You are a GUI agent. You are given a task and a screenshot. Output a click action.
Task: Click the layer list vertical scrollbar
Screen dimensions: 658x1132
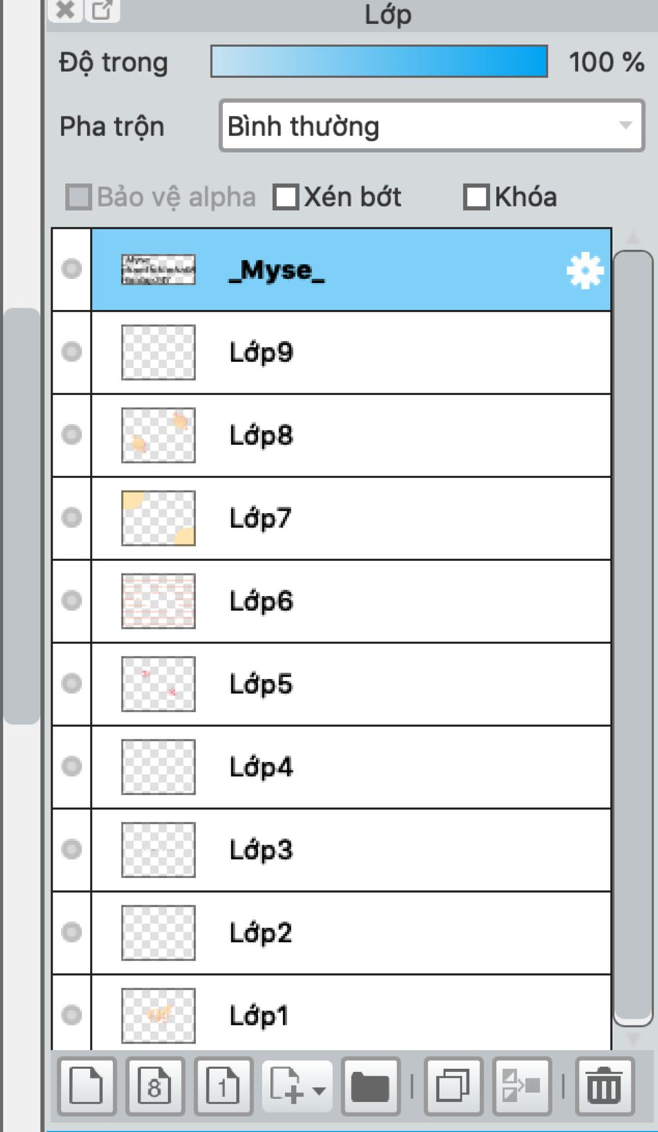click(633, 636)
